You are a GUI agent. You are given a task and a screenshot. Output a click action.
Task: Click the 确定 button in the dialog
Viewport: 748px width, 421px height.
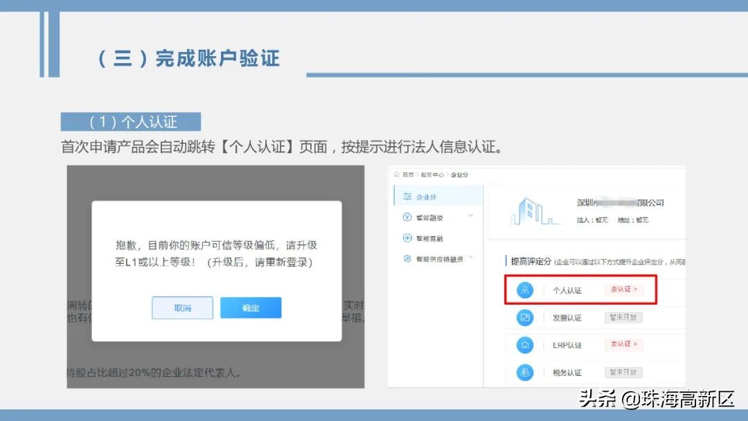click(251, 307)
